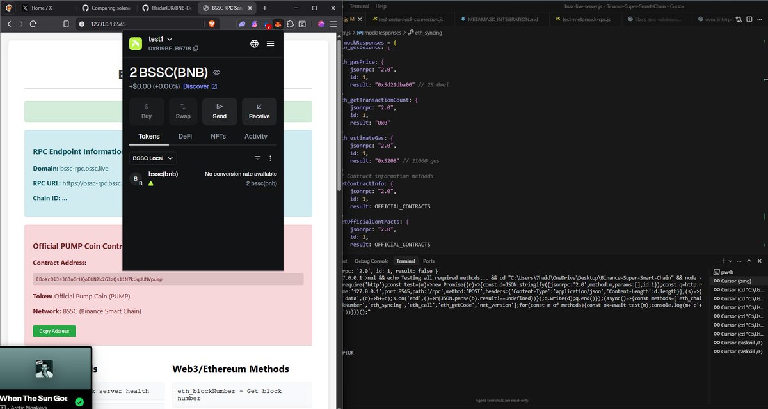Click the Send button in wallet

pos(220,111)
